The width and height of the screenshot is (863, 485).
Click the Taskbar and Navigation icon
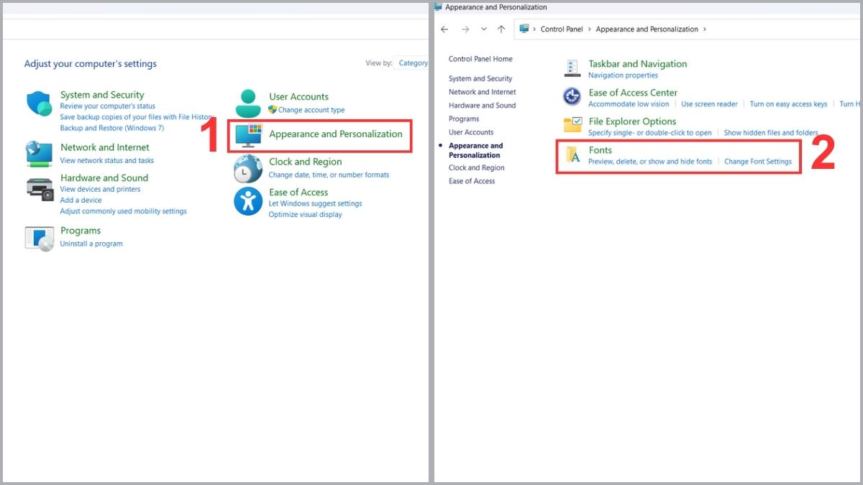coord(572,68)
